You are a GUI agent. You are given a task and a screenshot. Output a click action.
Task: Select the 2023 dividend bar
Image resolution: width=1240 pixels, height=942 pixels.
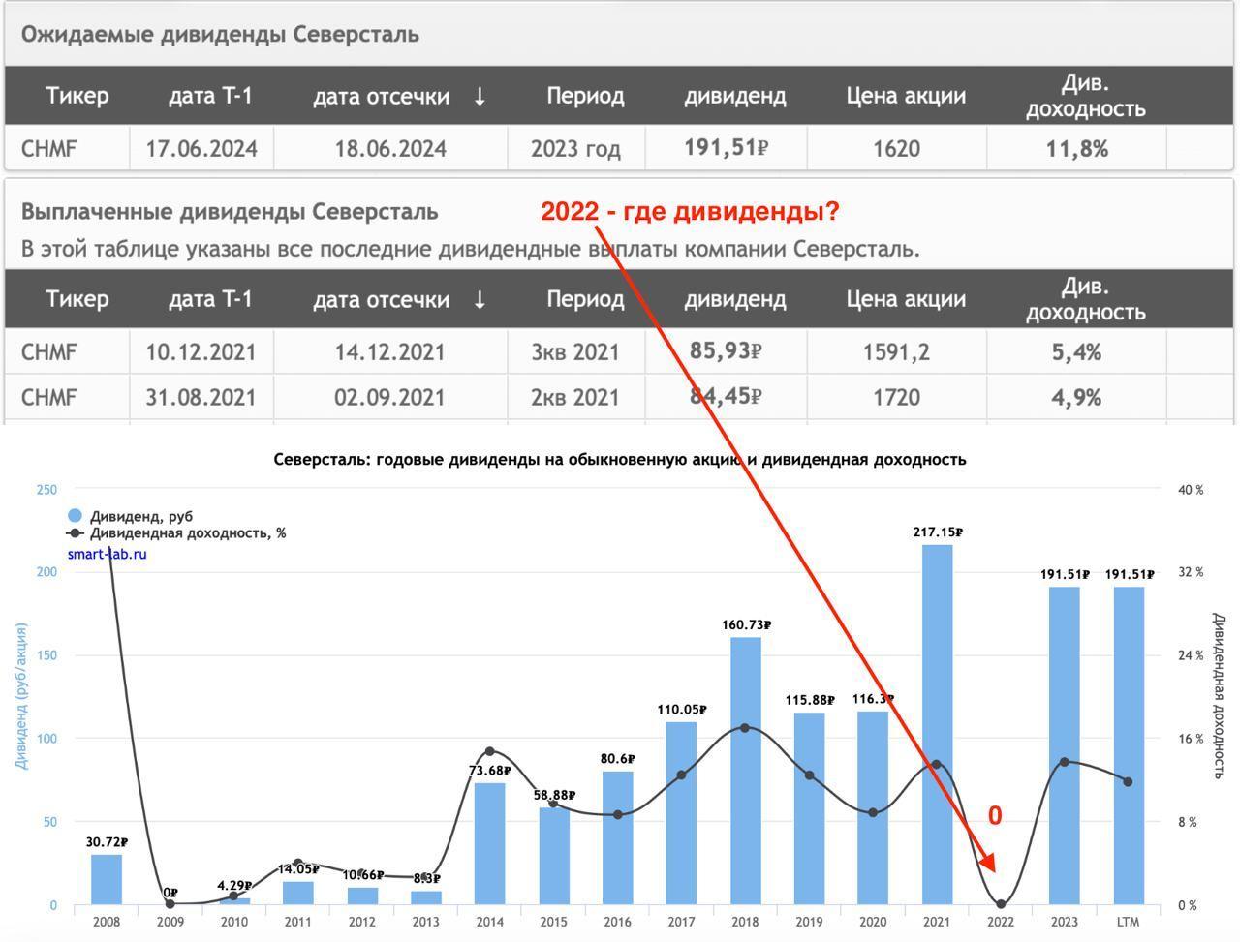click(x=1064, y=745)
